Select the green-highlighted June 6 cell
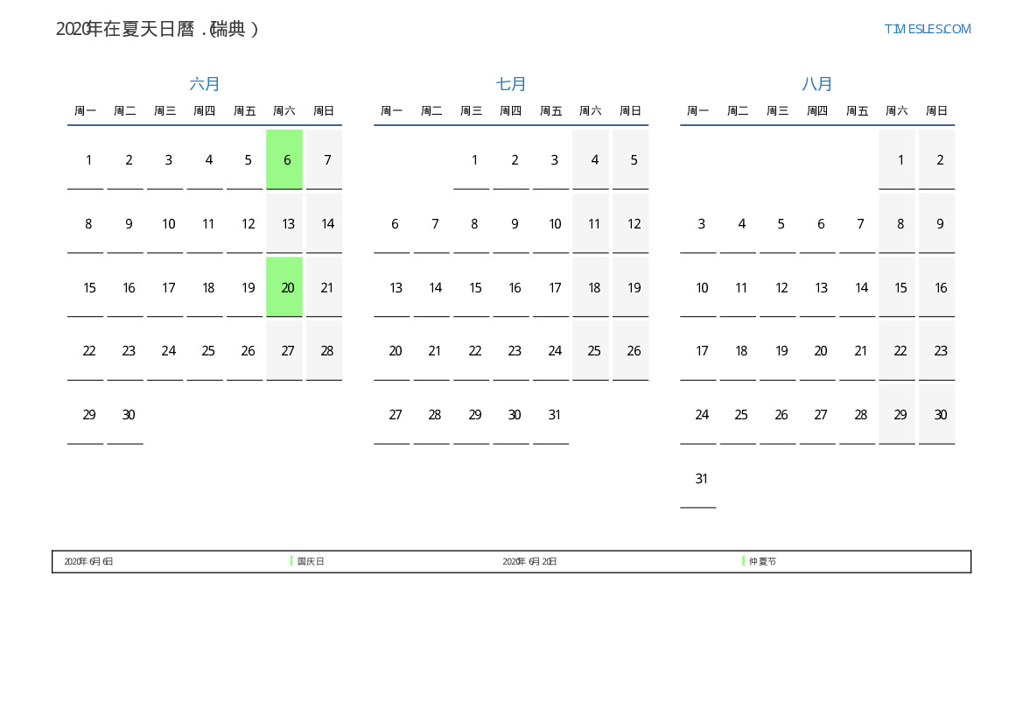1023x724 pixels. click(284, 159)
